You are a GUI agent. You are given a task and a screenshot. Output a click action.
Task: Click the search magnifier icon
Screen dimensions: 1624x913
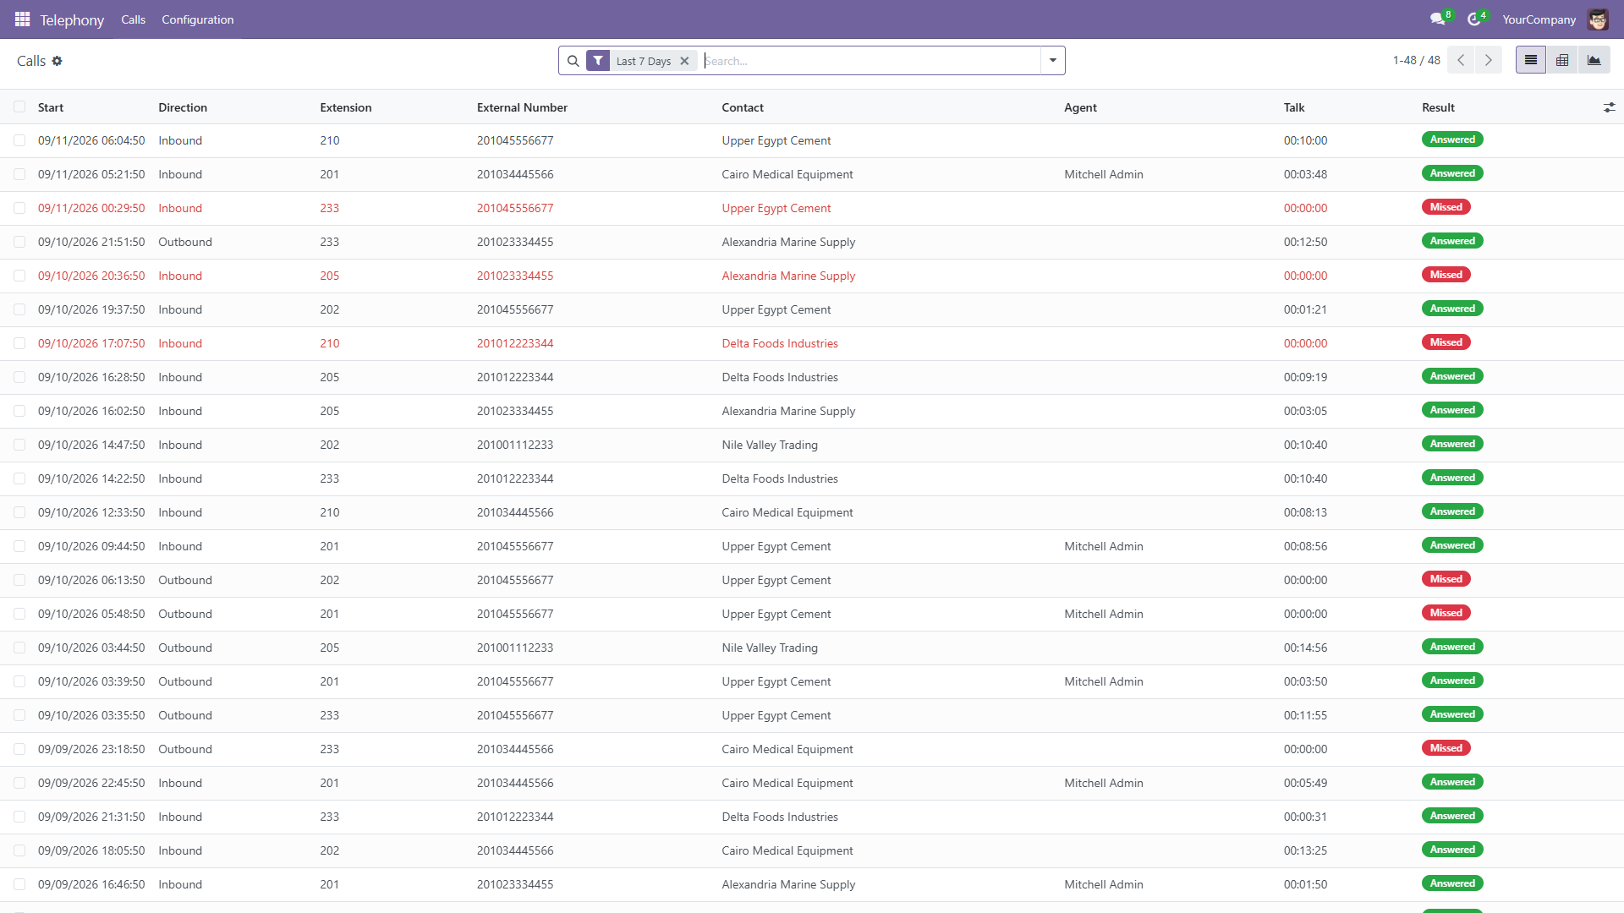click(x=573, y=61)
